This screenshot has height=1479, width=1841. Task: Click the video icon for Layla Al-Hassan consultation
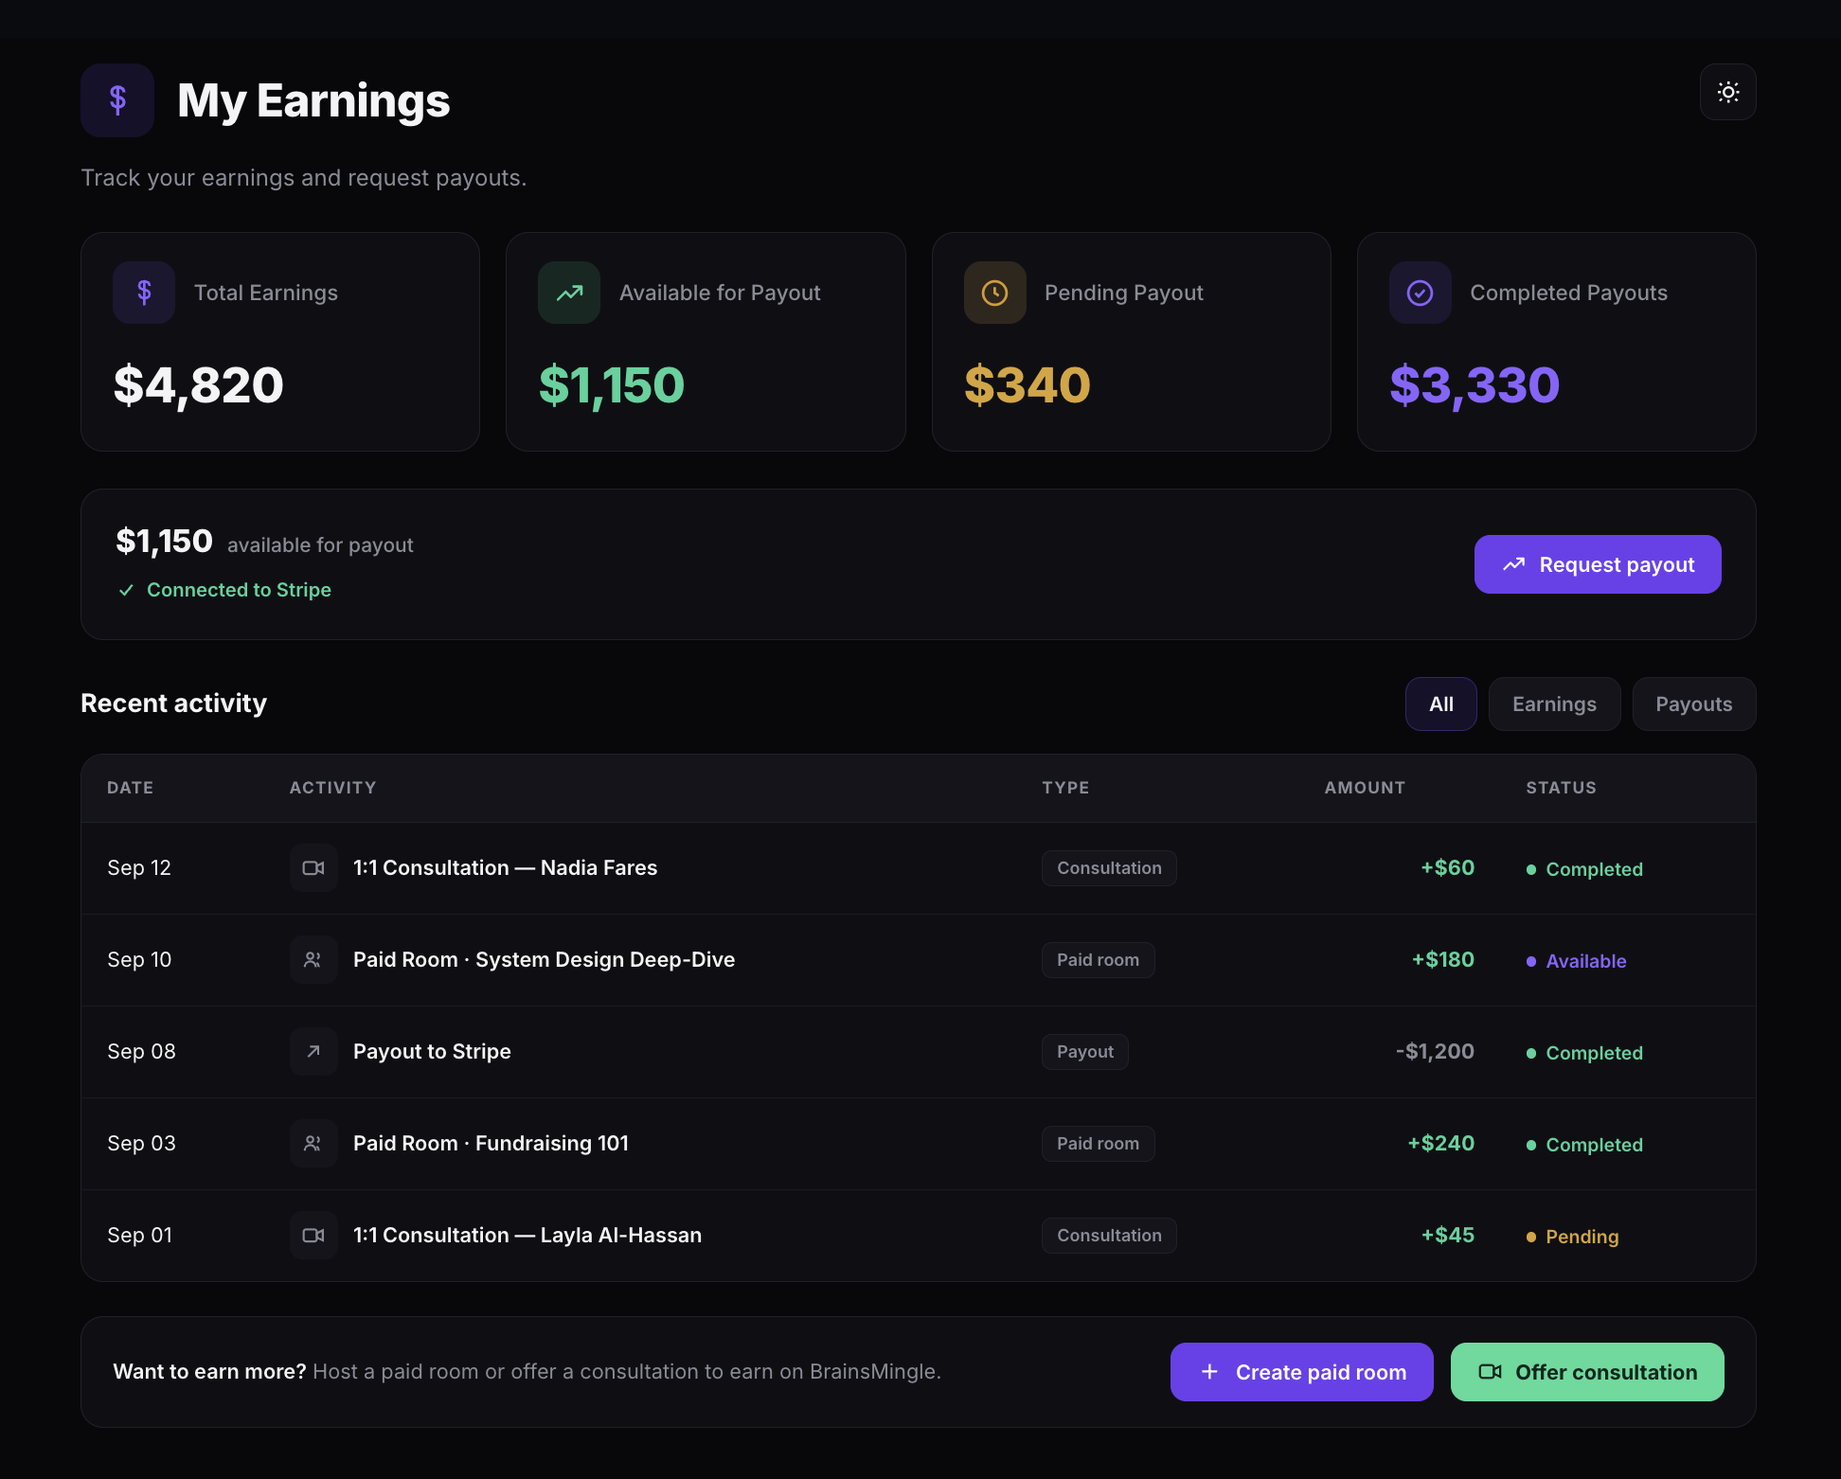(313, 1235)
